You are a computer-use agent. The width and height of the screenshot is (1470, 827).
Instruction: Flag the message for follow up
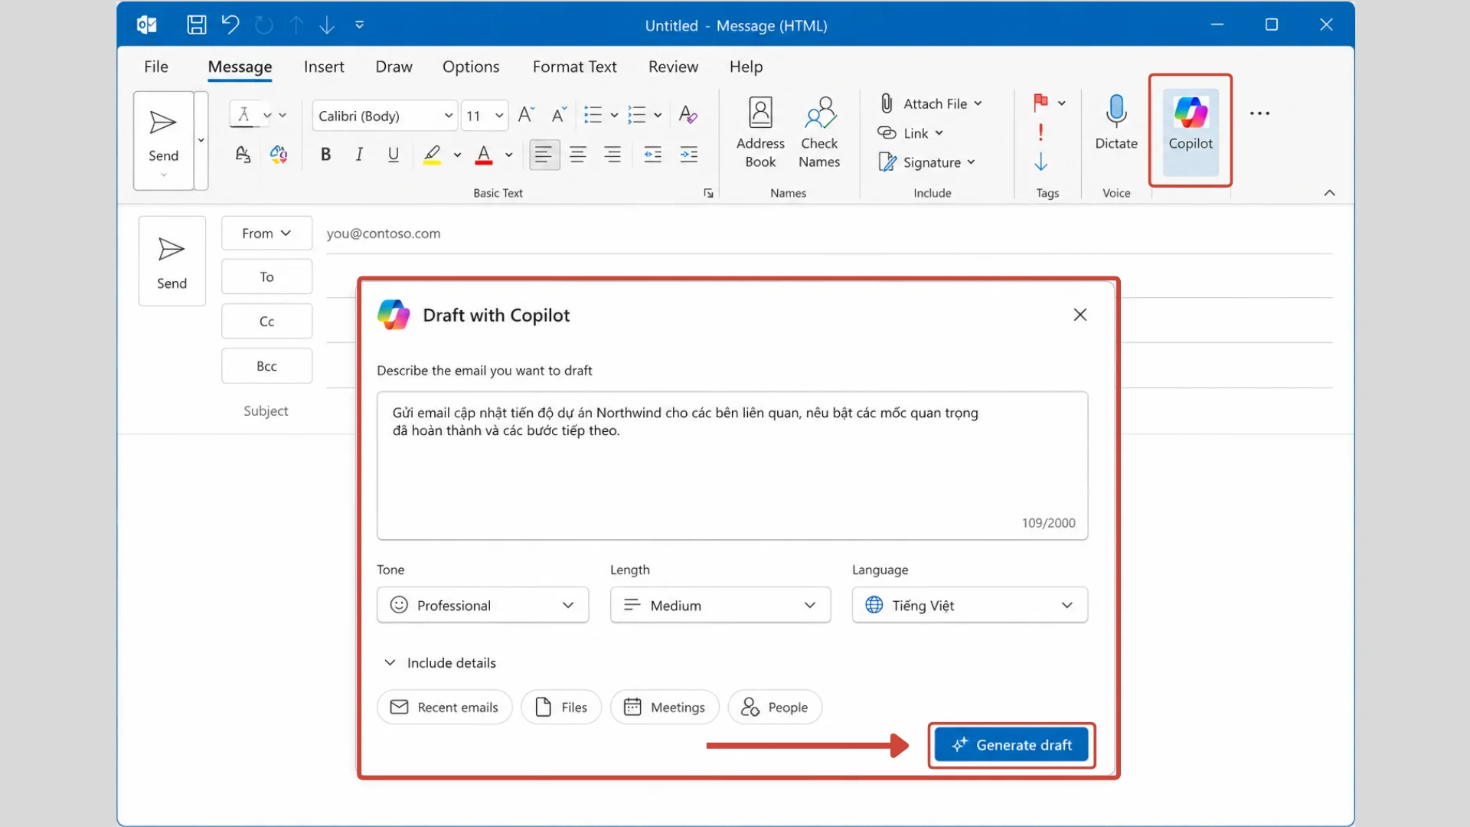tap(1040, 103)
